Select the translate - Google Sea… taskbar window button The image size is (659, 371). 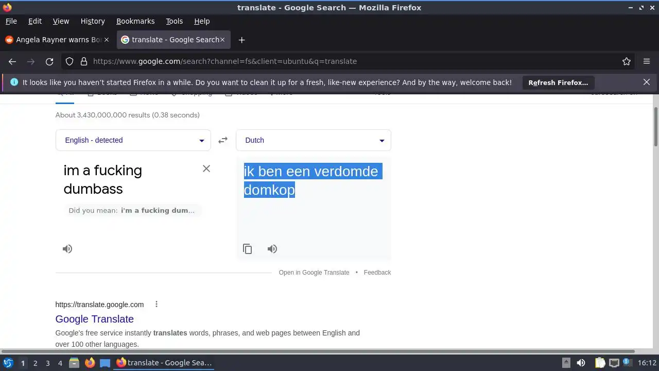click(164, 363)
